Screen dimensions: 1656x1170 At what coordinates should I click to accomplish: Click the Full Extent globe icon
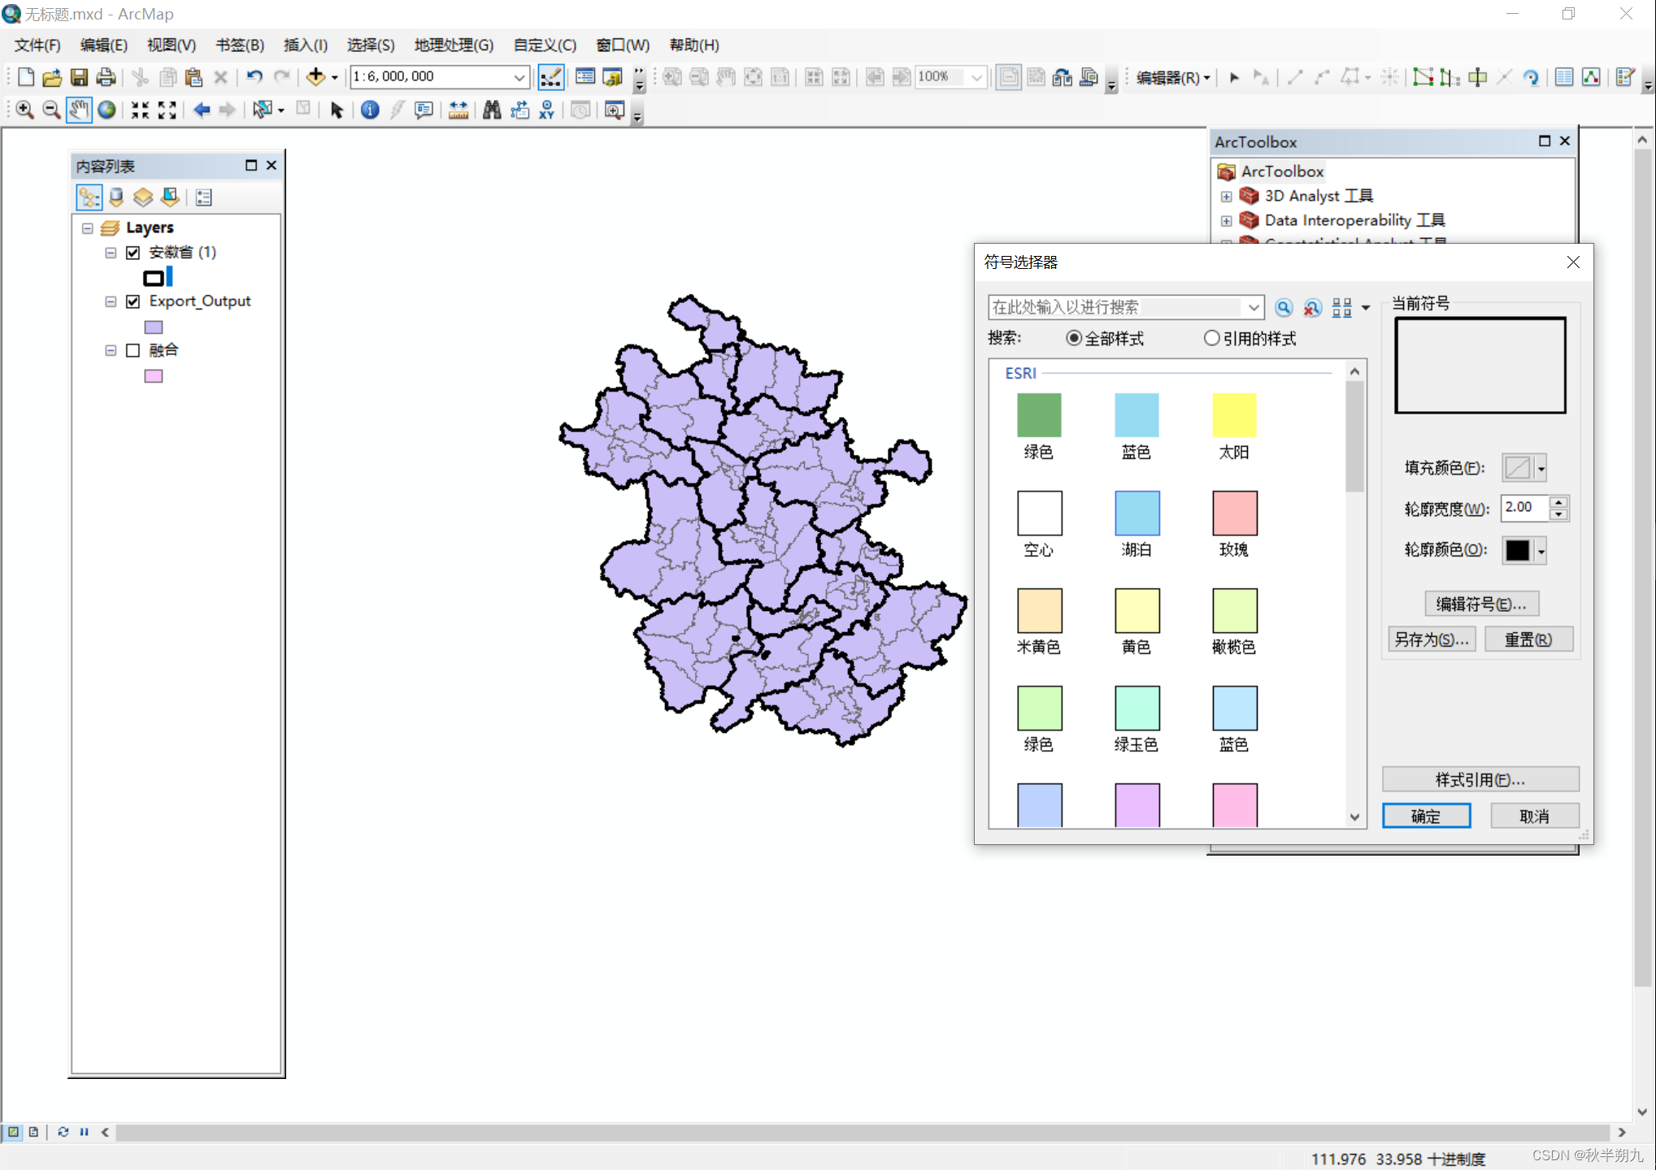click(x=106, y=110)
